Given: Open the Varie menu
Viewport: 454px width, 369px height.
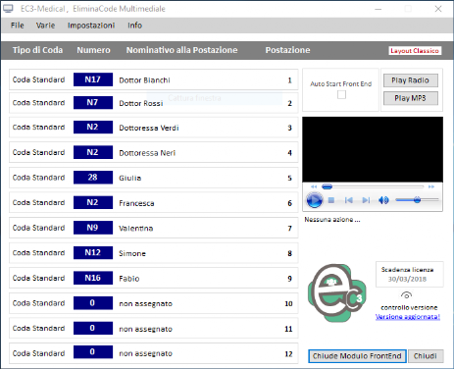Looking at the screenshot, I should tap(45, 26).
